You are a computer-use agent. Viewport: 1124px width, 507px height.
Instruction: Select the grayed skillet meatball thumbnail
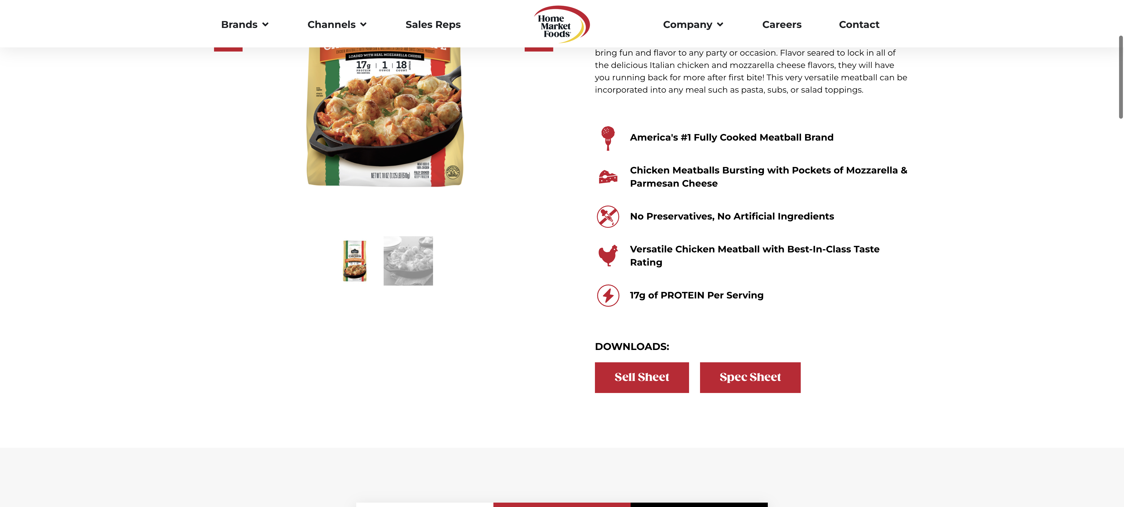pos(408,261)
